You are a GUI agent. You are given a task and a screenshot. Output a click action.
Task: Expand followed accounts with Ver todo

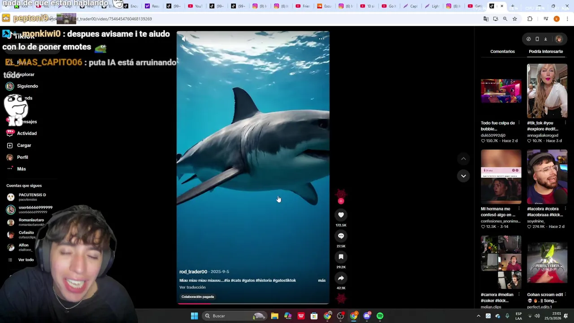click(x=21, y=260)
